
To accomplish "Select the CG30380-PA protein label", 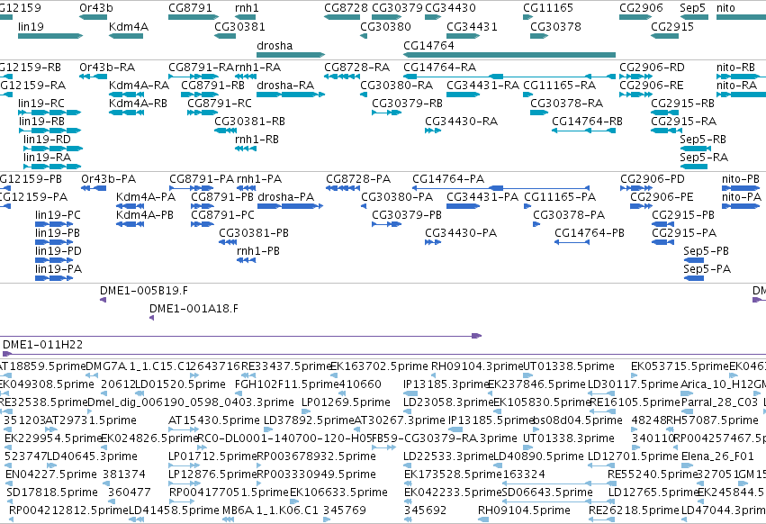I will tap(397, 197).
